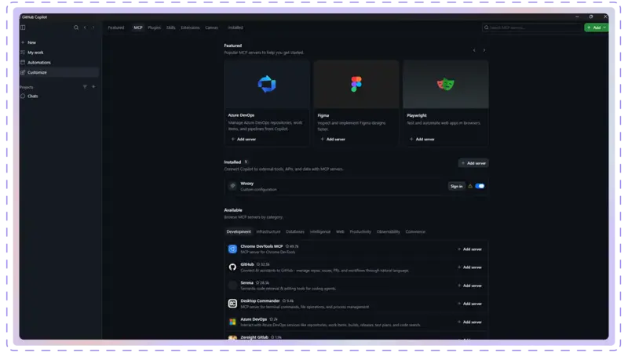Click the sidebar search magnifier icon
Viewport: 628px width, 353px height.
click(76, 27)
